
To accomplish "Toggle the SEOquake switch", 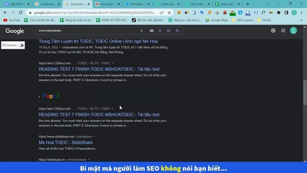I will 21,45.
